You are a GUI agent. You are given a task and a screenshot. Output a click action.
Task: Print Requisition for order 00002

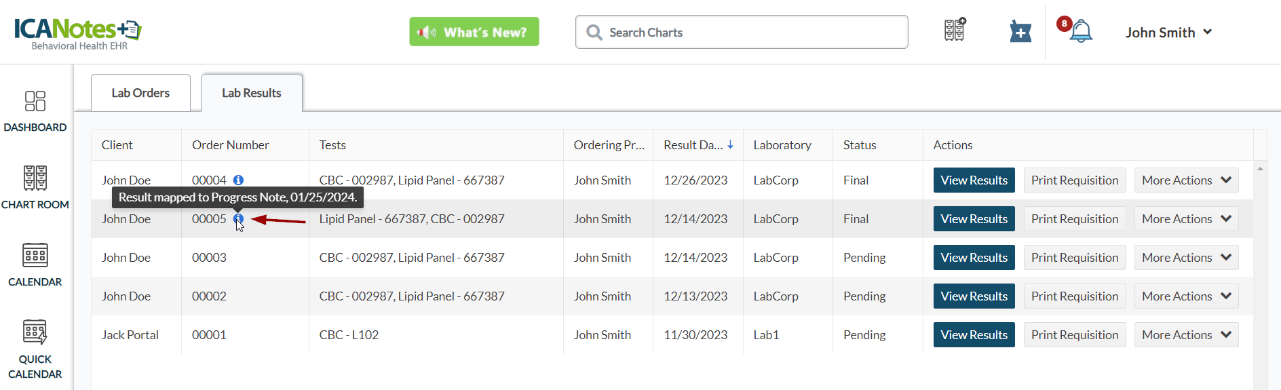point(1074,296)
